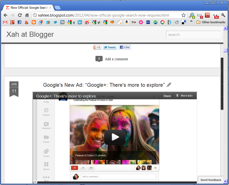Open the wrench settings menu

(x=223, y=15)
